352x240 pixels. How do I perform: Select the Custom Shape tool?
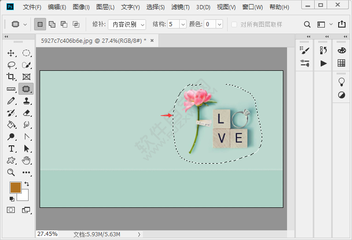(11, 160)
